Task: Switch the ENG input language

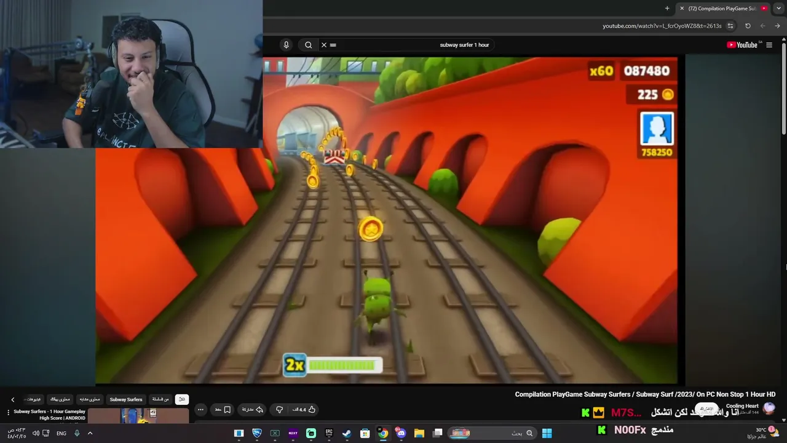Action: 61,434
